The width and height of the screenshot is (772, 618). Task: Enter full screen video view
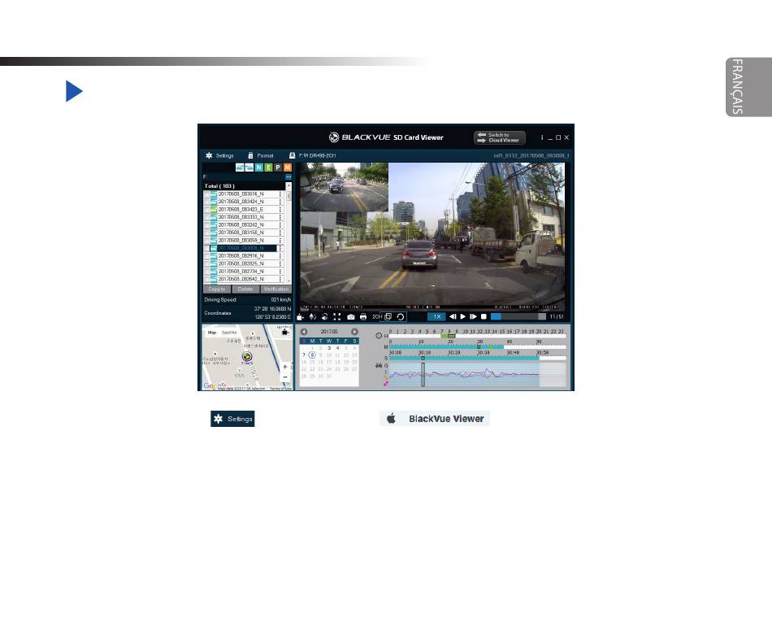336,316
